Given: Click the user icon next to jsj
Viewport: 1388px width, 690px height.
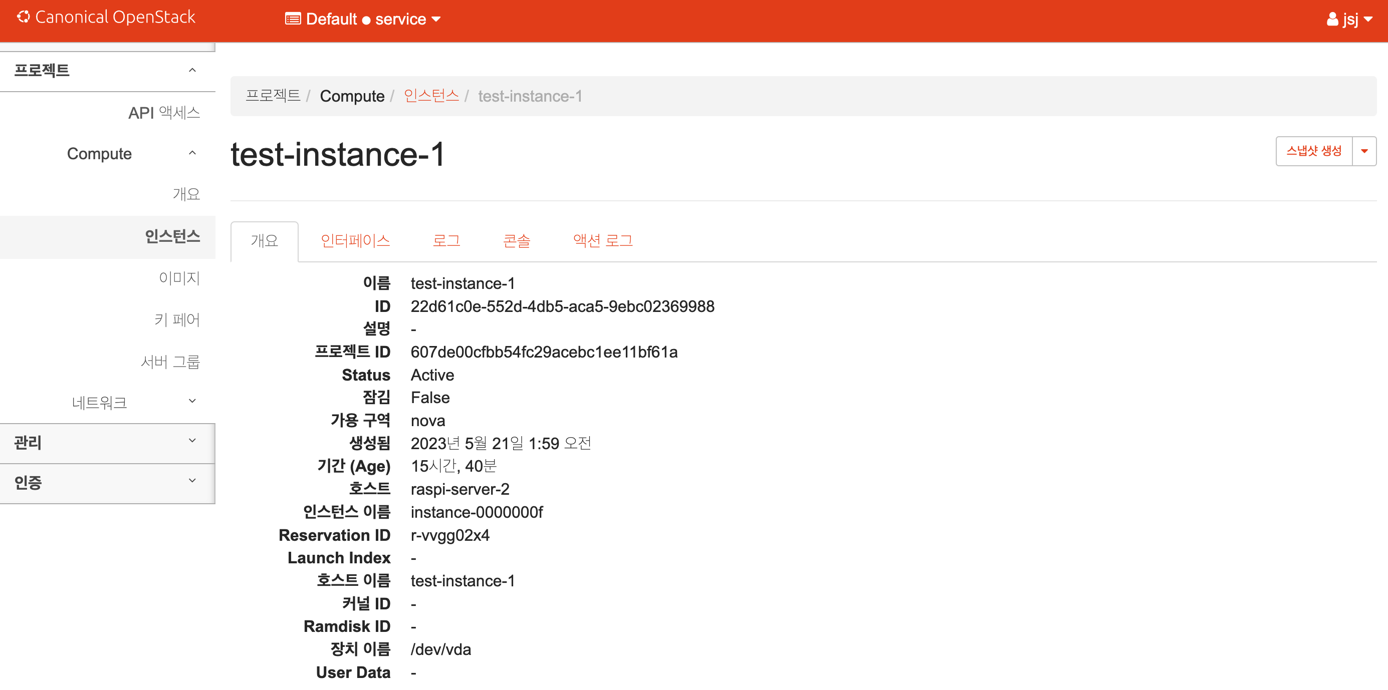Looking at the screenshot, I should [1332, 20].
